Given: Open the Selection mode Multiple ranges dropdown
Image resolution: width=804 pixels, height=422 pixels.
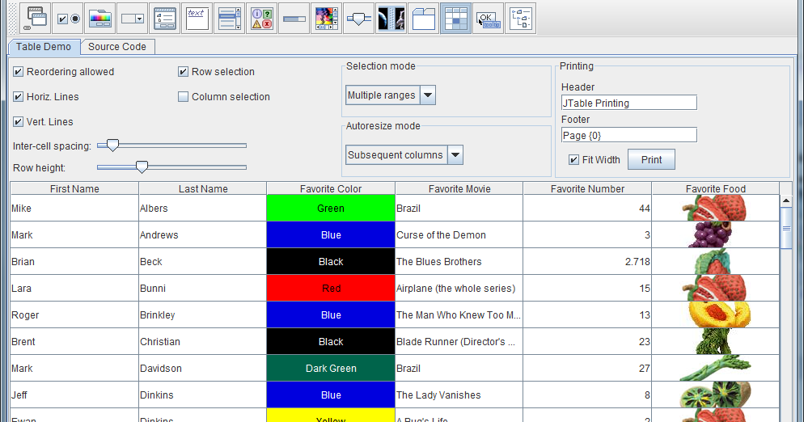Looking at the screenshot, I should point(391,95).
